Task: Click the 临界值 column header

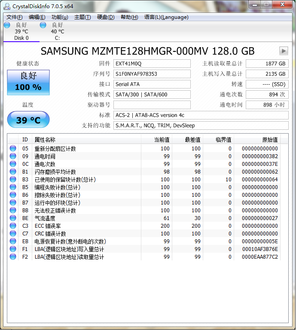Action: tap(218, 140)
